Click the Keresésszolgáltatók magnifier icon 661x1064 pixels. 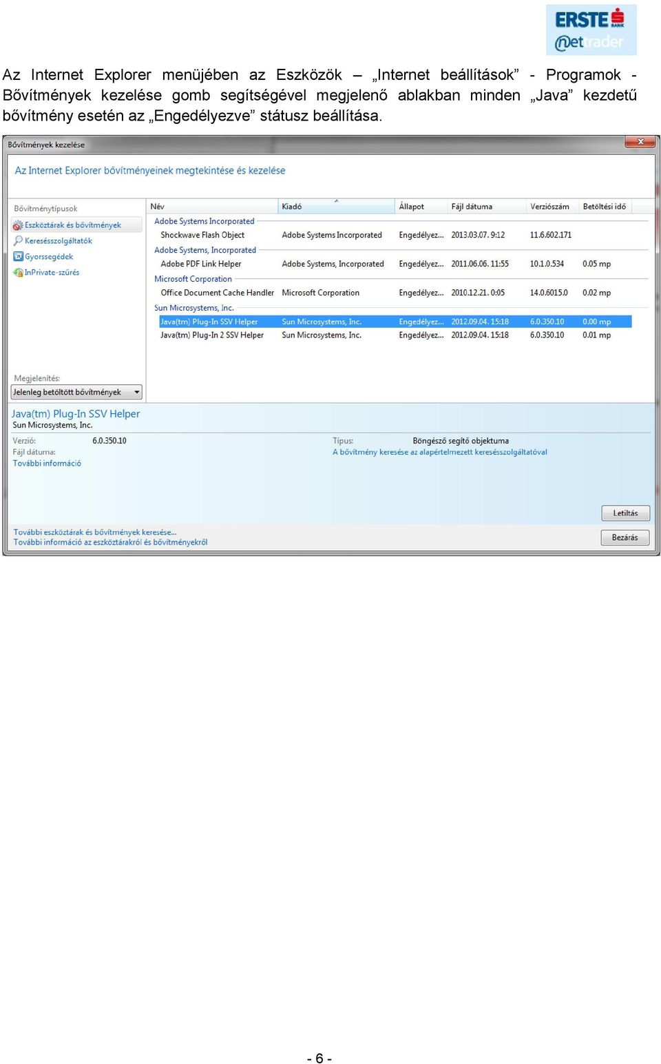click(x=18, y=241)
